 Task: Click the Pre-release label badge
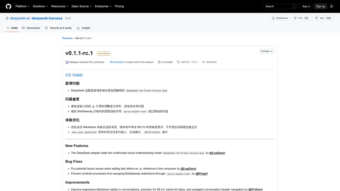tap(104, 53)
